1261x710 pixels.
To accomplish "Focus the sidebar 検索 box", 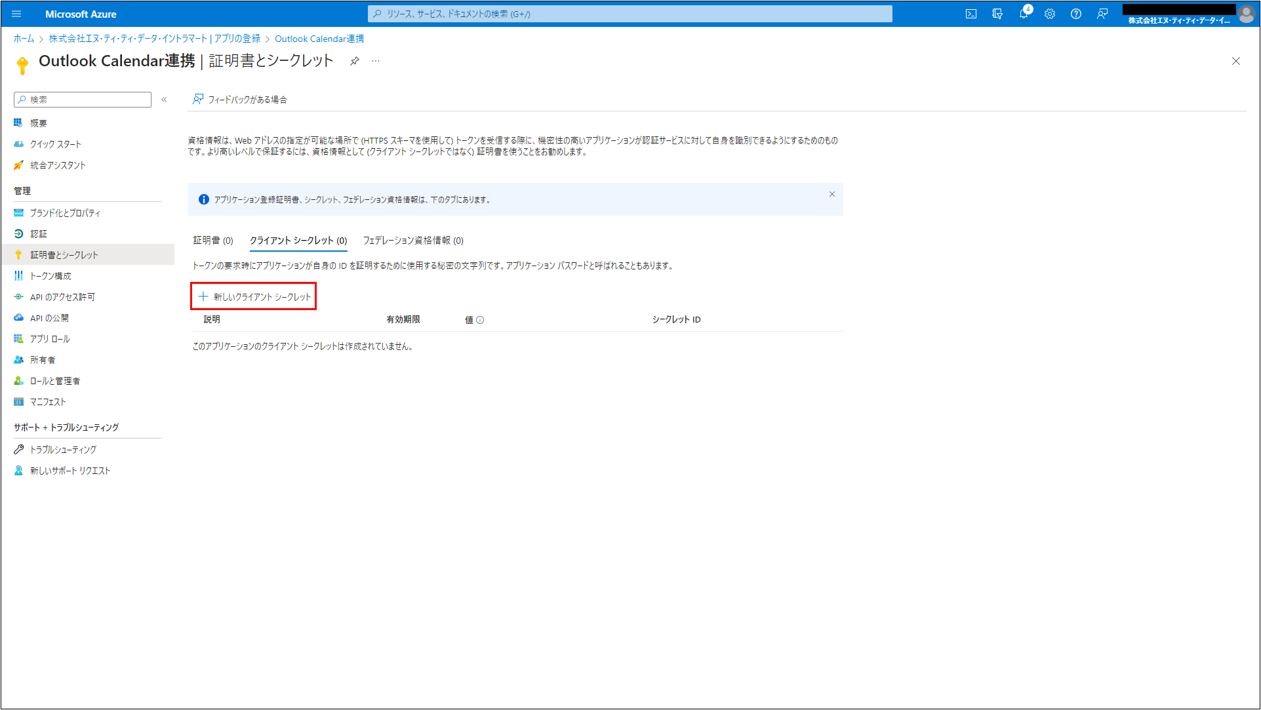I will 83,100.
